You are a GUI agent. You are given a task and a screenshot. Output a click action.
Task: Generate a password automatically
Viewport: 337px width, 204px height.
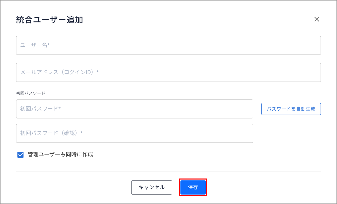point(291,109)
